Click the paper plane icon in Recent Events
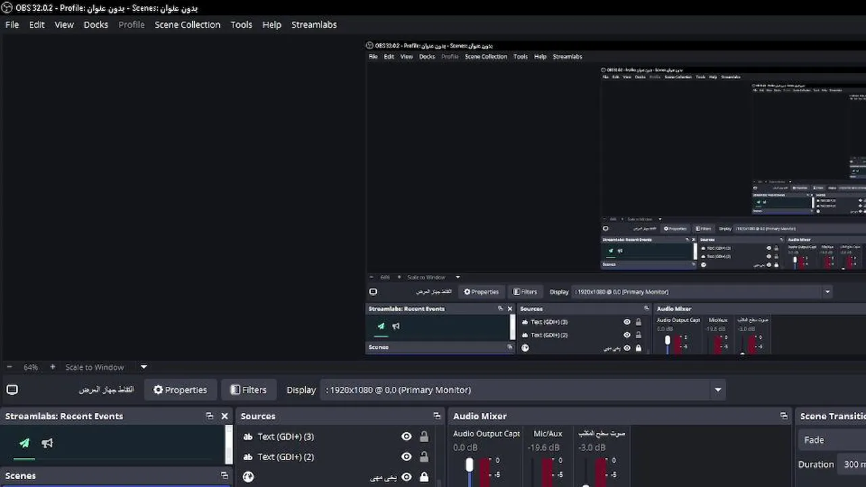 24,443
